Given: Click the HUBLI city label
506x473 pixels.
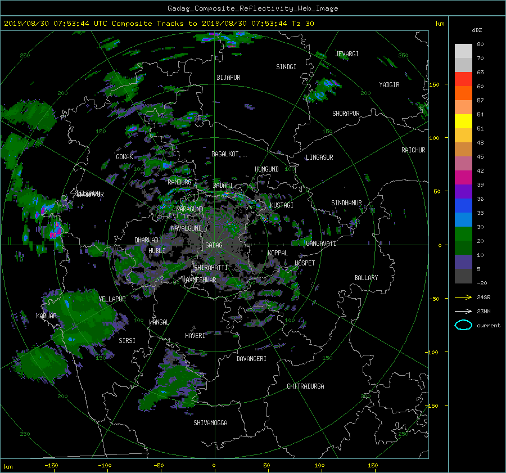Looking at the screenshot, I should point(157,250).
